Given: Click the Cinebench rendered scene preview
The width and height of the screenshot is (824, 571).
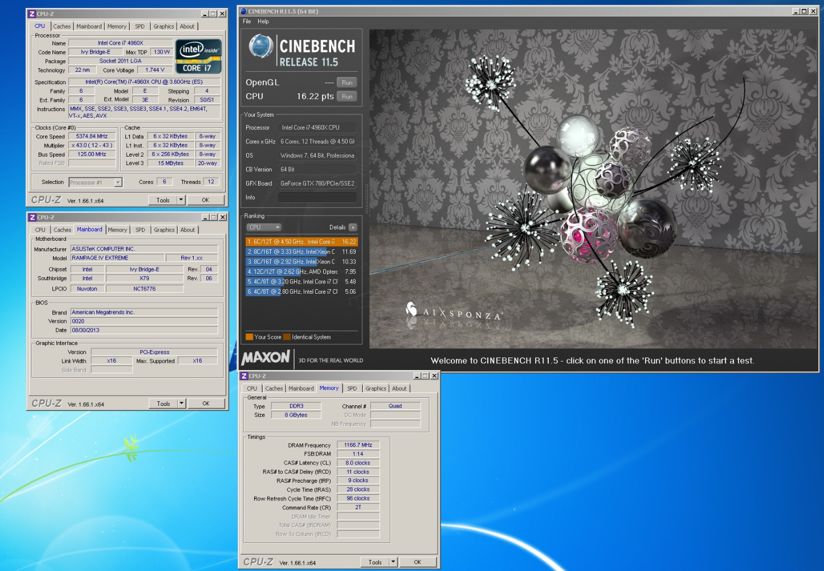Looking at the screenshot, I should [593, 189].
